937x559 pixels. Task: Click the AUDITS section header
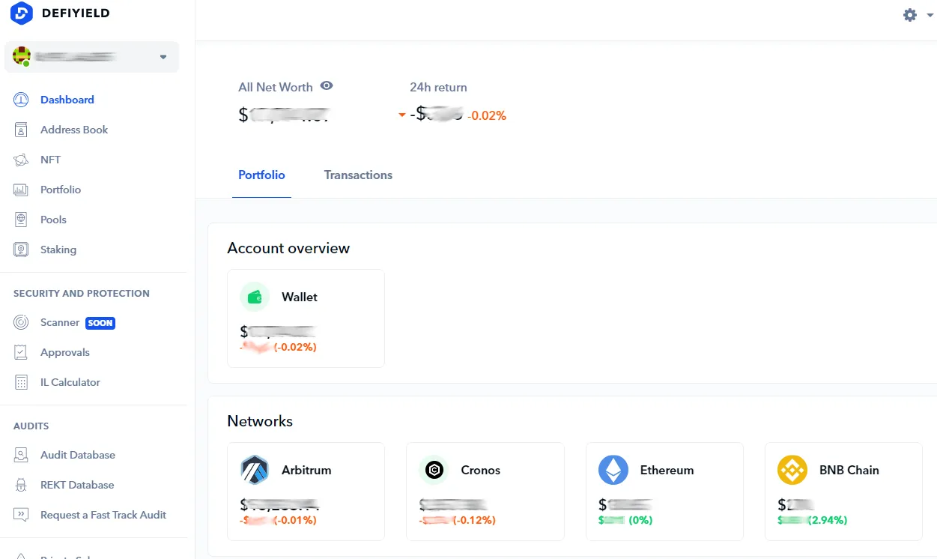(31, 426)
